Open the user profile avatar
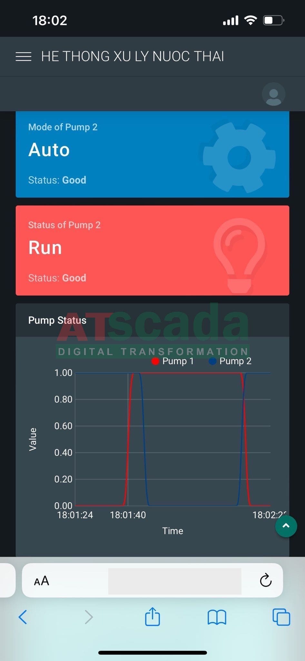Screen dimensions: 305x661 273,94
